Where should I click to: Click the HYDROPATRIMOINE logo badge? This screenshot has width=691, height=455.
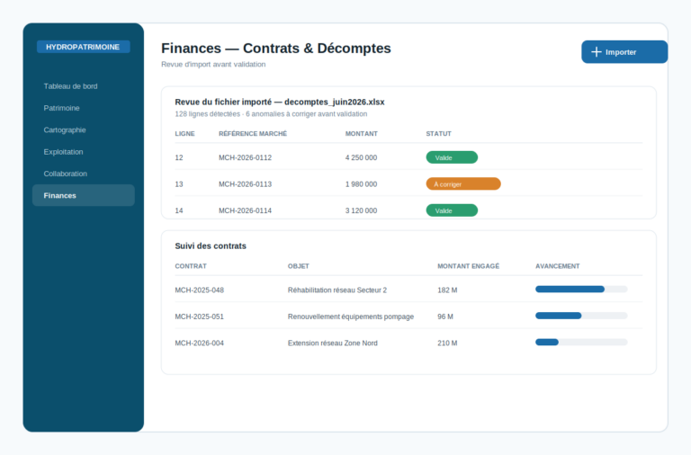coord(83,47)
